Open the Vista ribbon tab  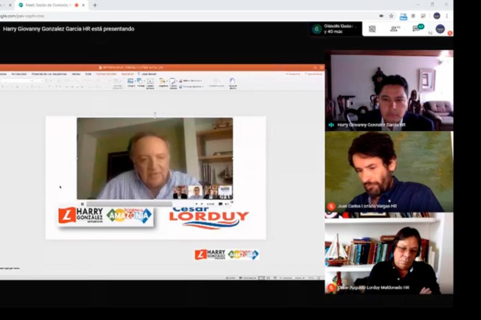(88, 74)
